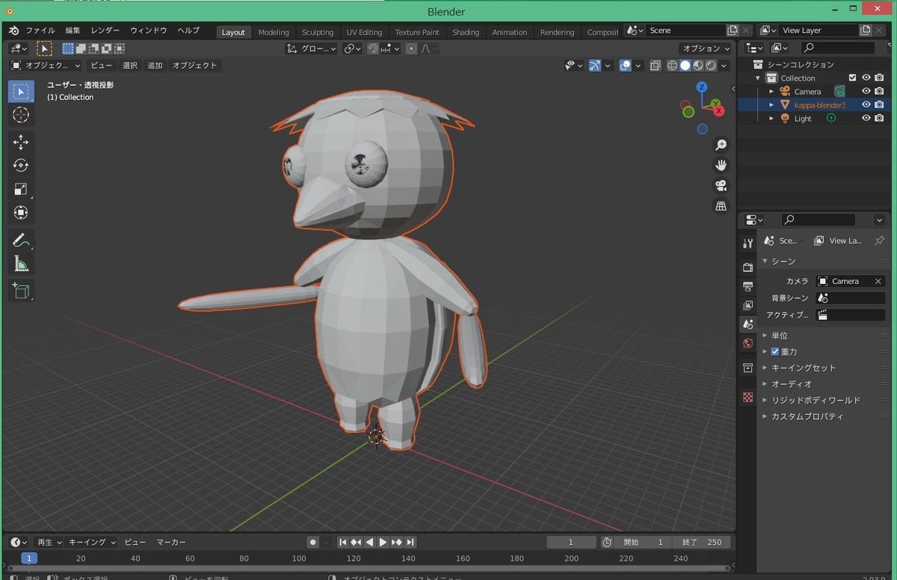The image size is (897, 580).
Task: Switch to the Modeling workspace tab
Action: [274, 32]
